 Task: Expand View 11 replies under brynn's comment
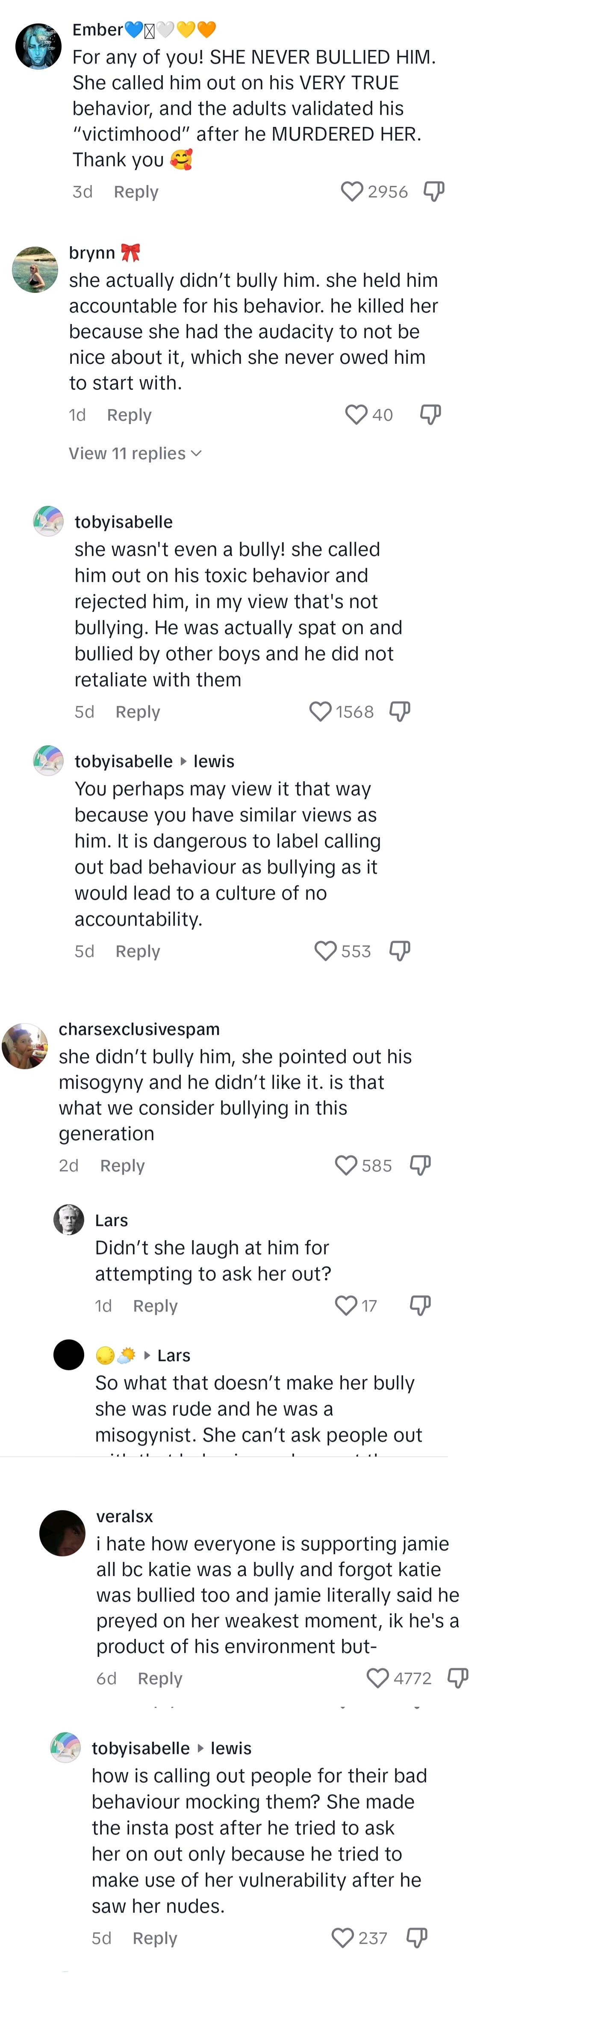coord(135,453)
